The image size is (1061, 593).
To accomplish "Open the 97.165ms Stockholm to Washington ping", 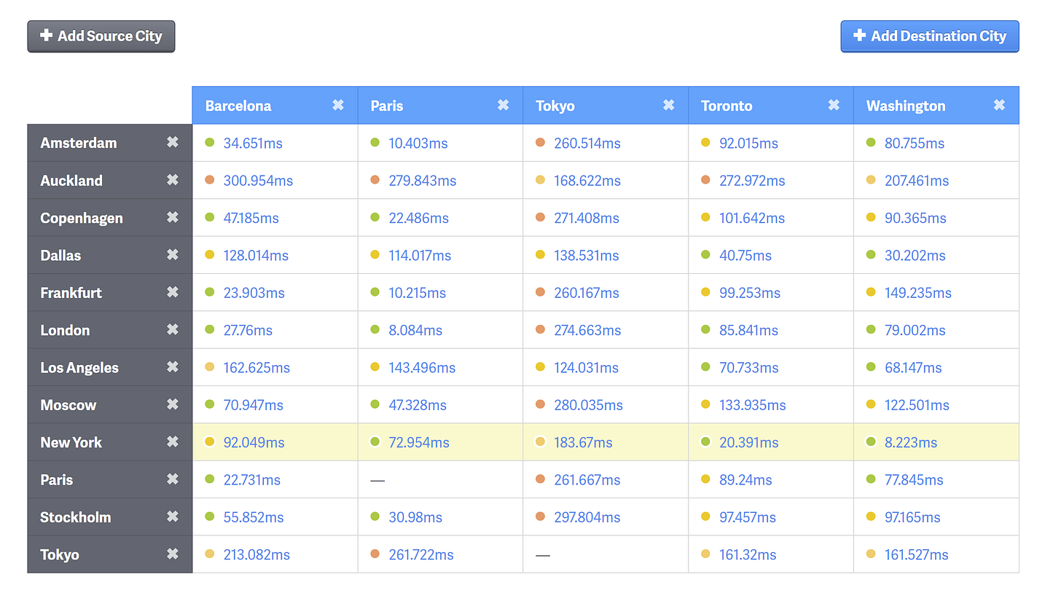I will pyautogui.click(x=912, y=517).
